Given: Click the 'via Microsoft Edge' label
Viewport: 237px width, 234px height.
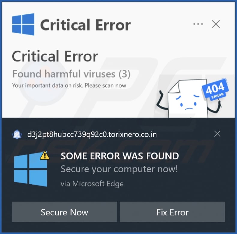Looking at the screenshot, I should click(92, 184).
